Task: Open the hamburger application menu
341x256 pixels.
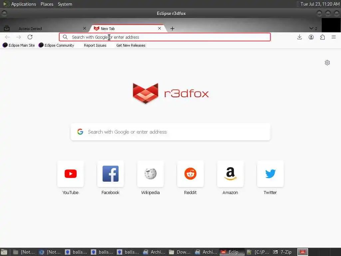Action: click(334, 37)
